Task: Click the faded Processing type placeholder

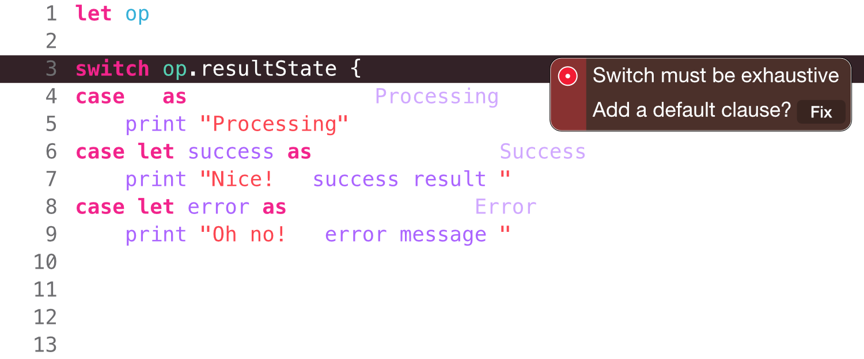Action: click(x=437, y=97)
